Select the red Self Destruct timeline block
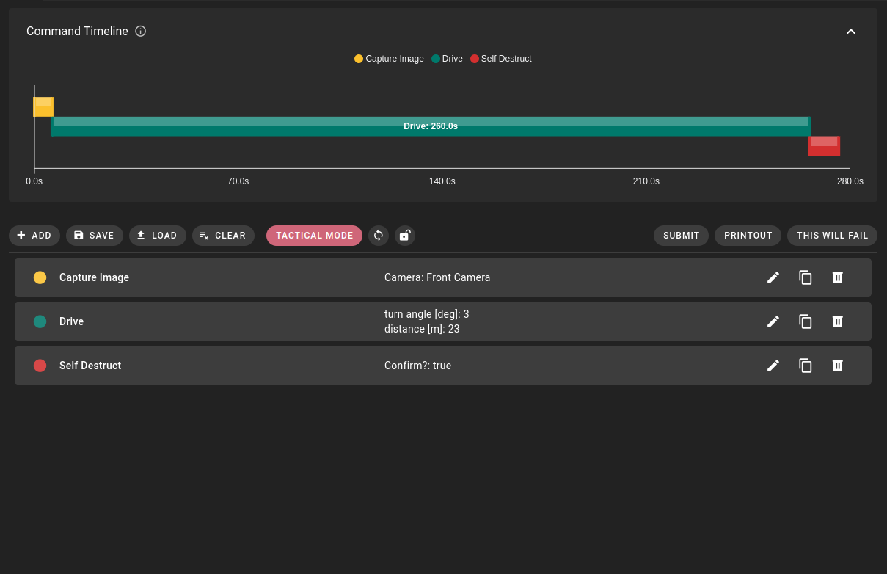This screenshot has width=887, height=574. [x=824, y=145]
